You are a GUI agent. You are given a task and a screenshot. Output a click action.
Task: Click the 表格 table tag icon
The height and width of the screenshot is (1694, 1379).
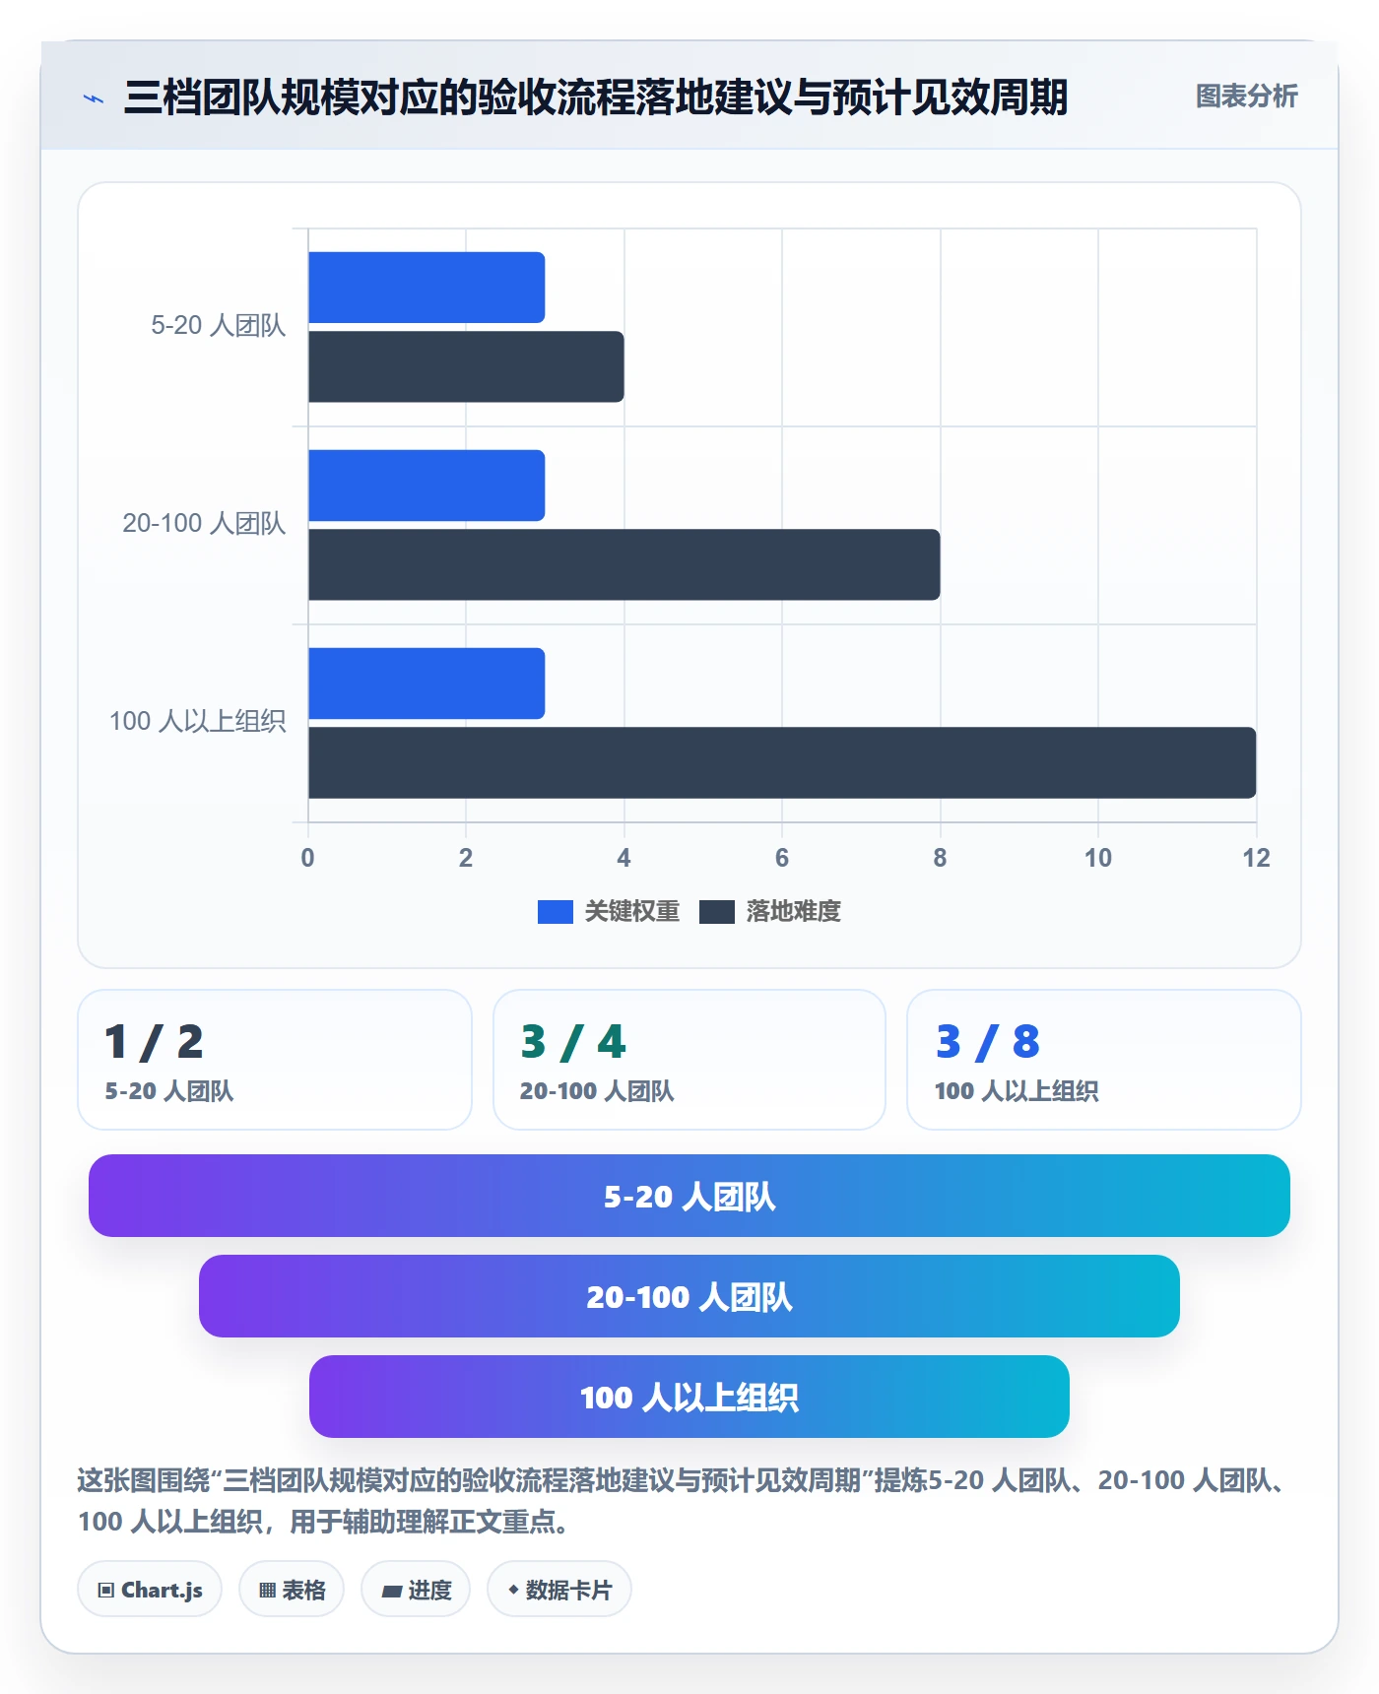coord(267,1590)
